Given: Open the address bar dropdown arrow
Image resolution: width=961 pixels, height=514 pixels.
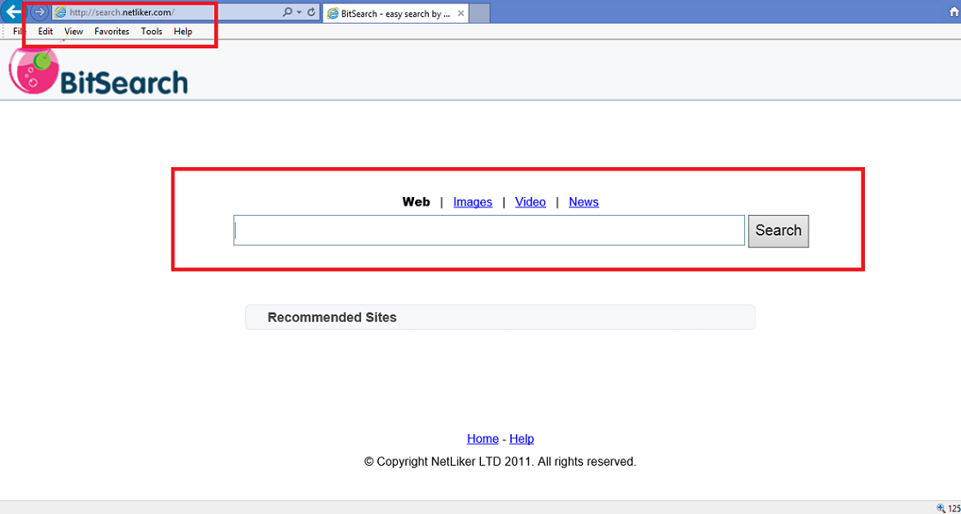Looking at the screenshot, I should tap(299, 12).
